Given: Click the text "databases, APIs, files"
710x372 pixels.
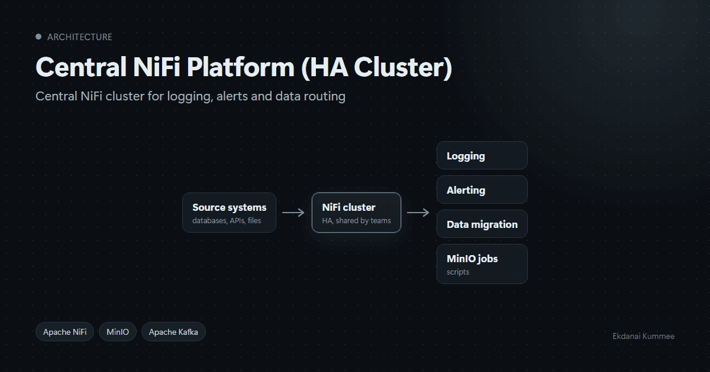Looking at the screenshot, I should click(x=227, y=221).
